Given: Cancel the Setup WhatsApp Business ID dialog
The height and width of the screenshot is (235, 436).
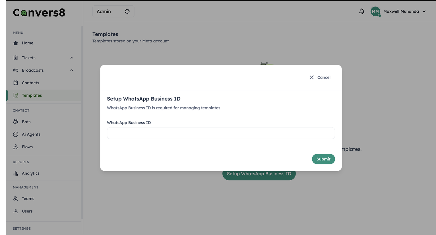Looking at the screenshot, I should [x=320, y=77].
